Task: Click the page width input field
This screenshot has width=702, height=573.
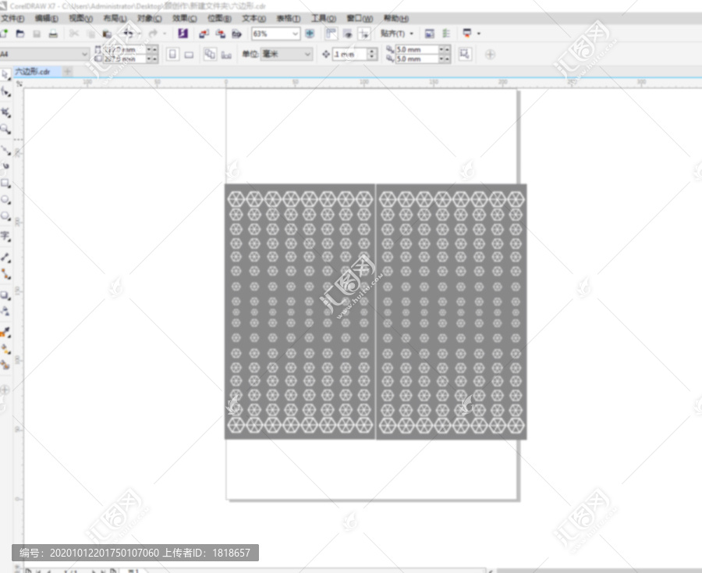Action: [125, 50]
